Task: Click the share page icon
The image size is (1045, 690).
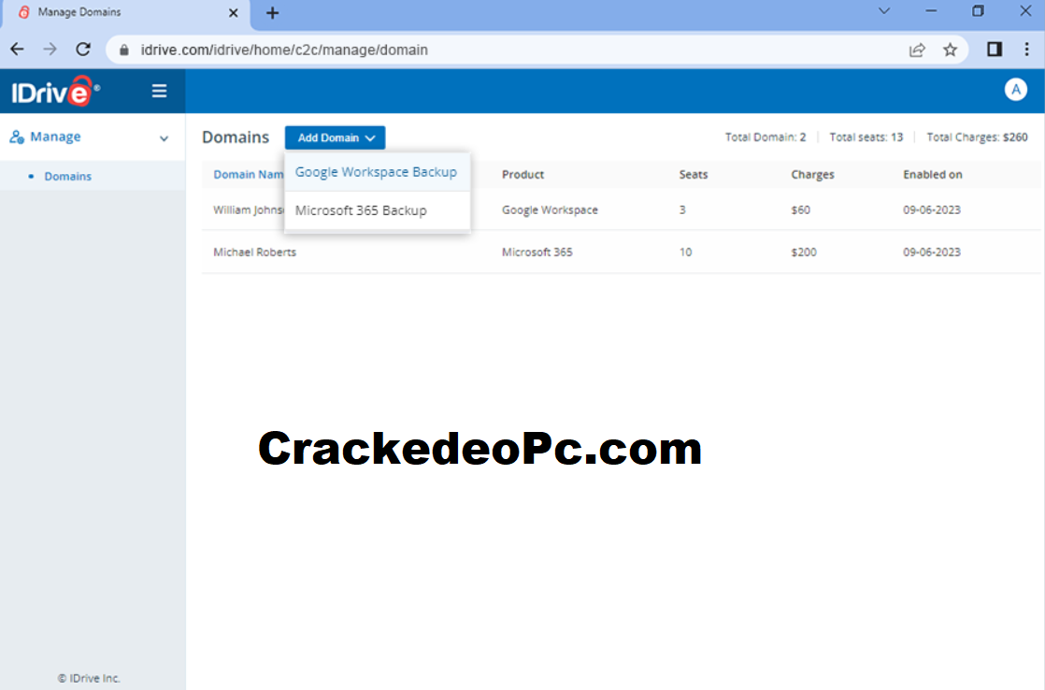Action: click(917, 50)
